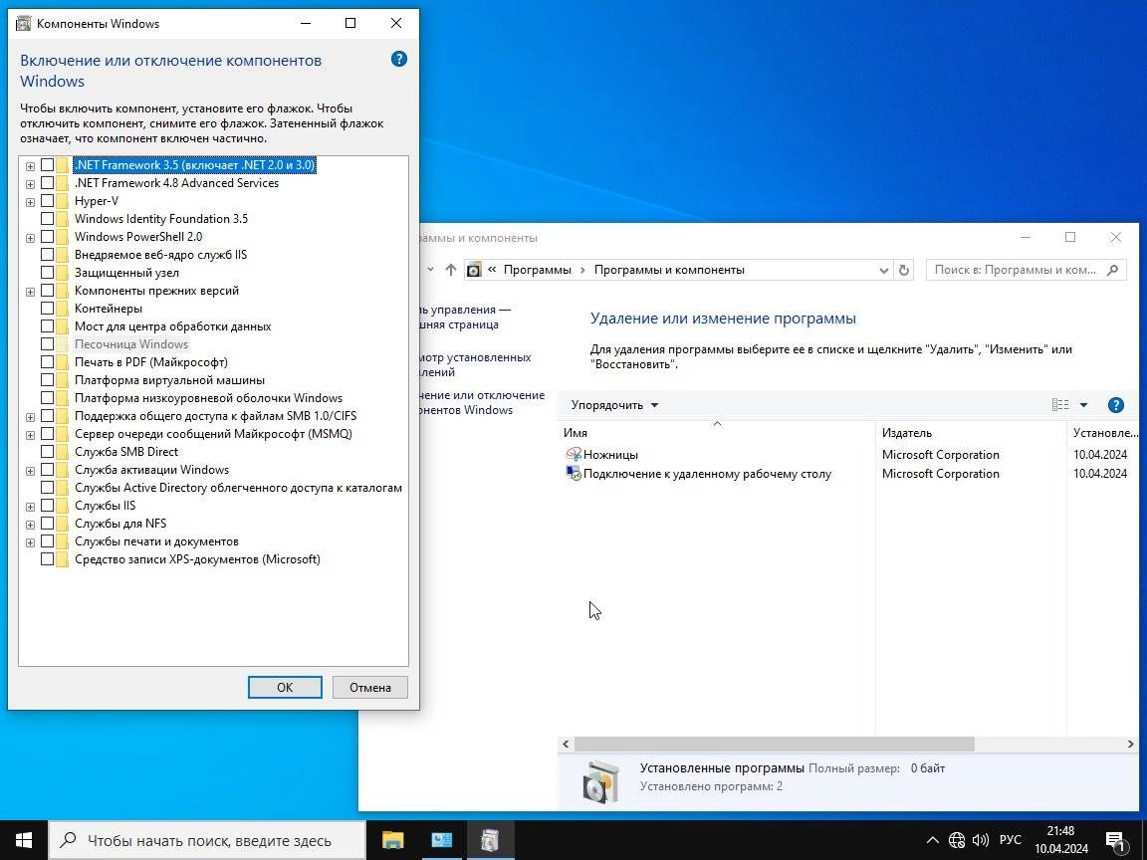Open the Windows Start button
This screenshot has height=860, width=1147.
24,840
